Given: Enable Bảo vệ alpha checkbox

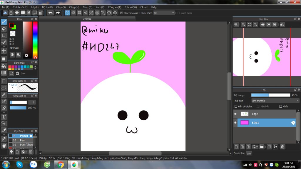Looking at the screenshot, I should tap(236, 106).
